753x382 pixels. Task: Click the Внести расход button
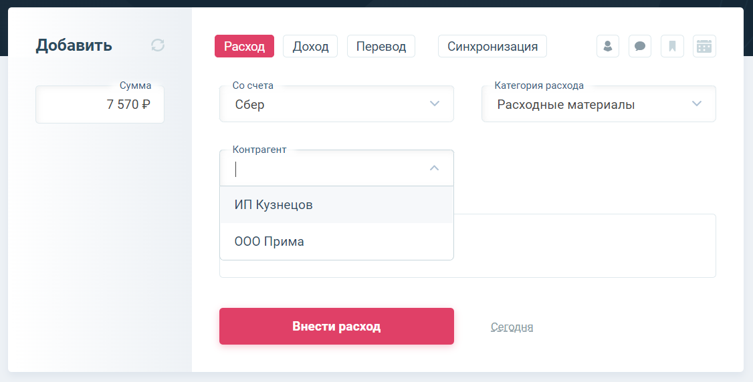[336, 326]
